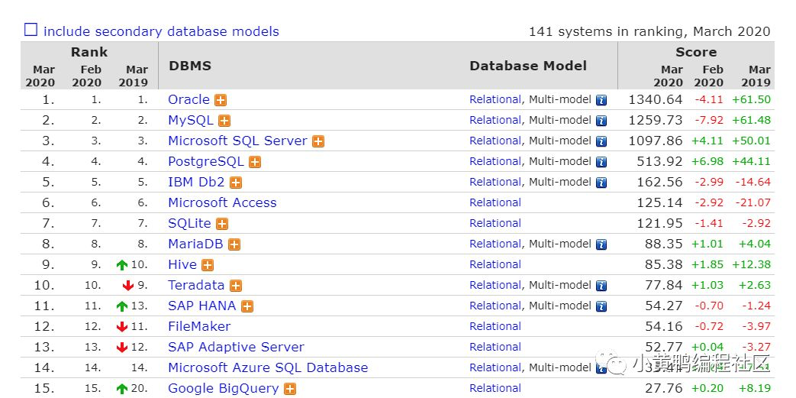Open Microsoft Azure SQL Database link
The image size is (796, 398).
(268, 367)
